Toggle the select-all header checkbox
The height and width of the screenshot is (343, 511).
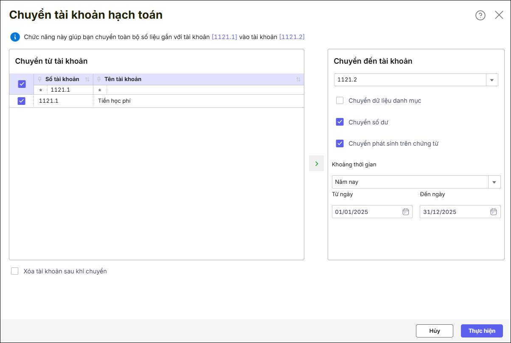pos(22,84)
